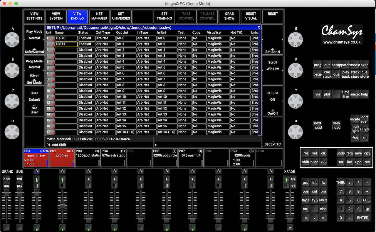This screenshot has width=376, height=232.
Task: Open Out Uni Art 1 cell
Action: pos(126,44)
